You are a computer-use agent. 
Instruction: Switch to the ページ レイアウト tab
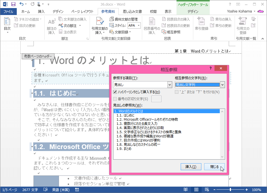[82, 11]
